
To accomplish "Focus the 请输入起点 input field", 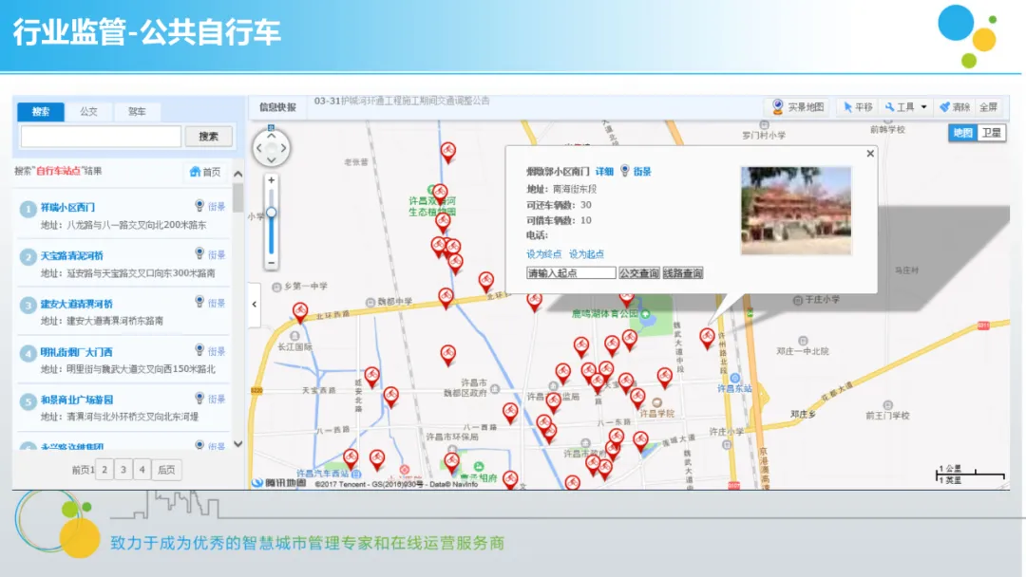I will [571, 273].
